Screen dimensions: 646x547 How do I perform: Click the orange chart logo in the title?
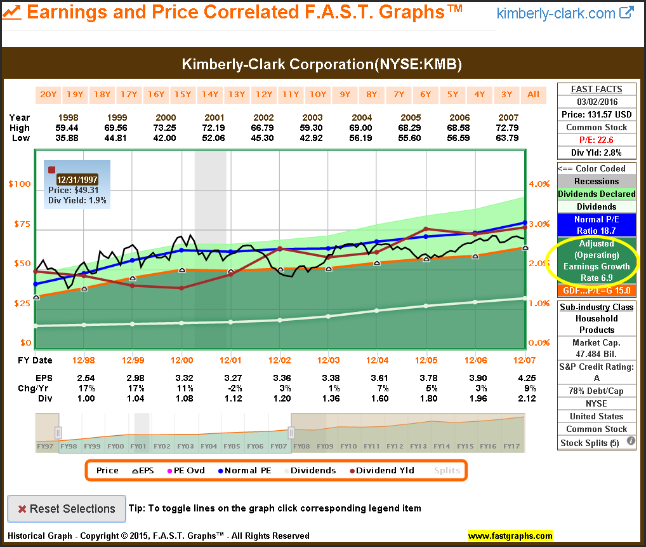13,12
